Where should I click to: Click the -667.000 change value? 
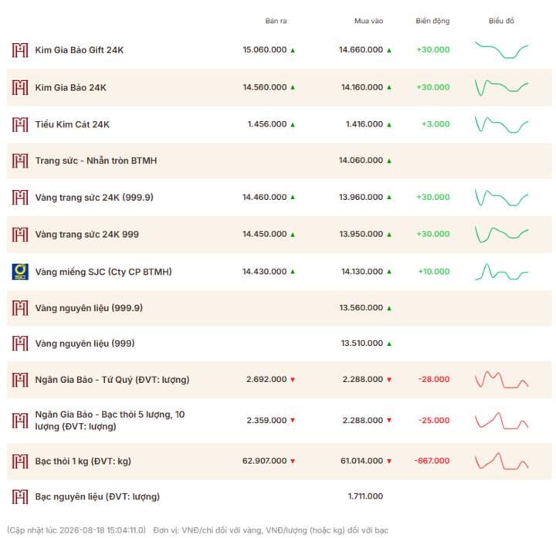click(x=432, y=461)
